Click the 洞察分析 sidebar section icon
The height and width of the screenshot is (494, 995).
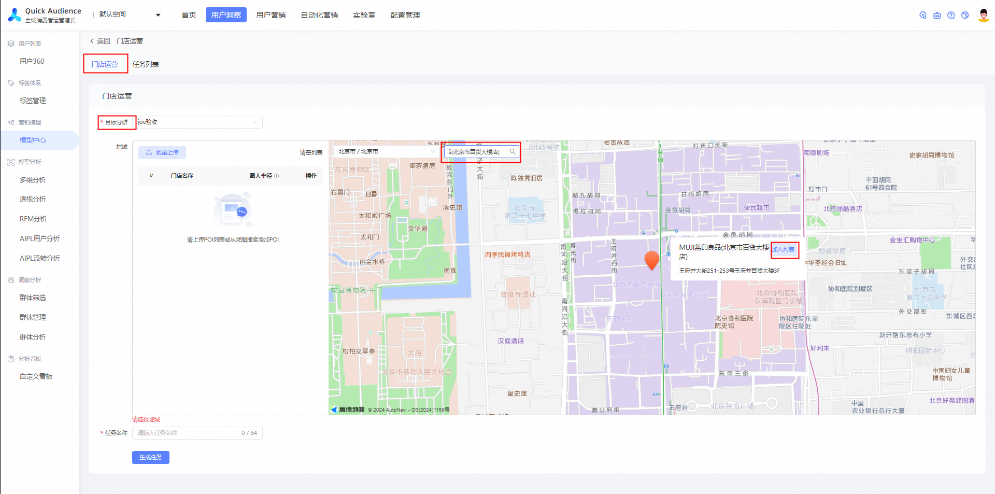point(11,280)
